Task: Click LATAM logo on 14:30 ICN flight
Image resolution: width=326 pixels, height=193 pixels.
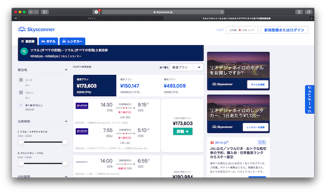Action: [x=81, y=106]
